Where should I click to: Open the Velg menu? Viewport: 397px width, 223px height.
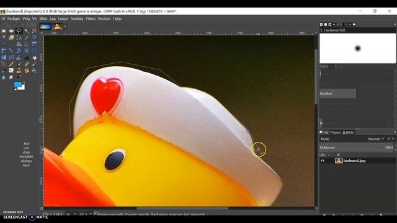click(26, 19)
